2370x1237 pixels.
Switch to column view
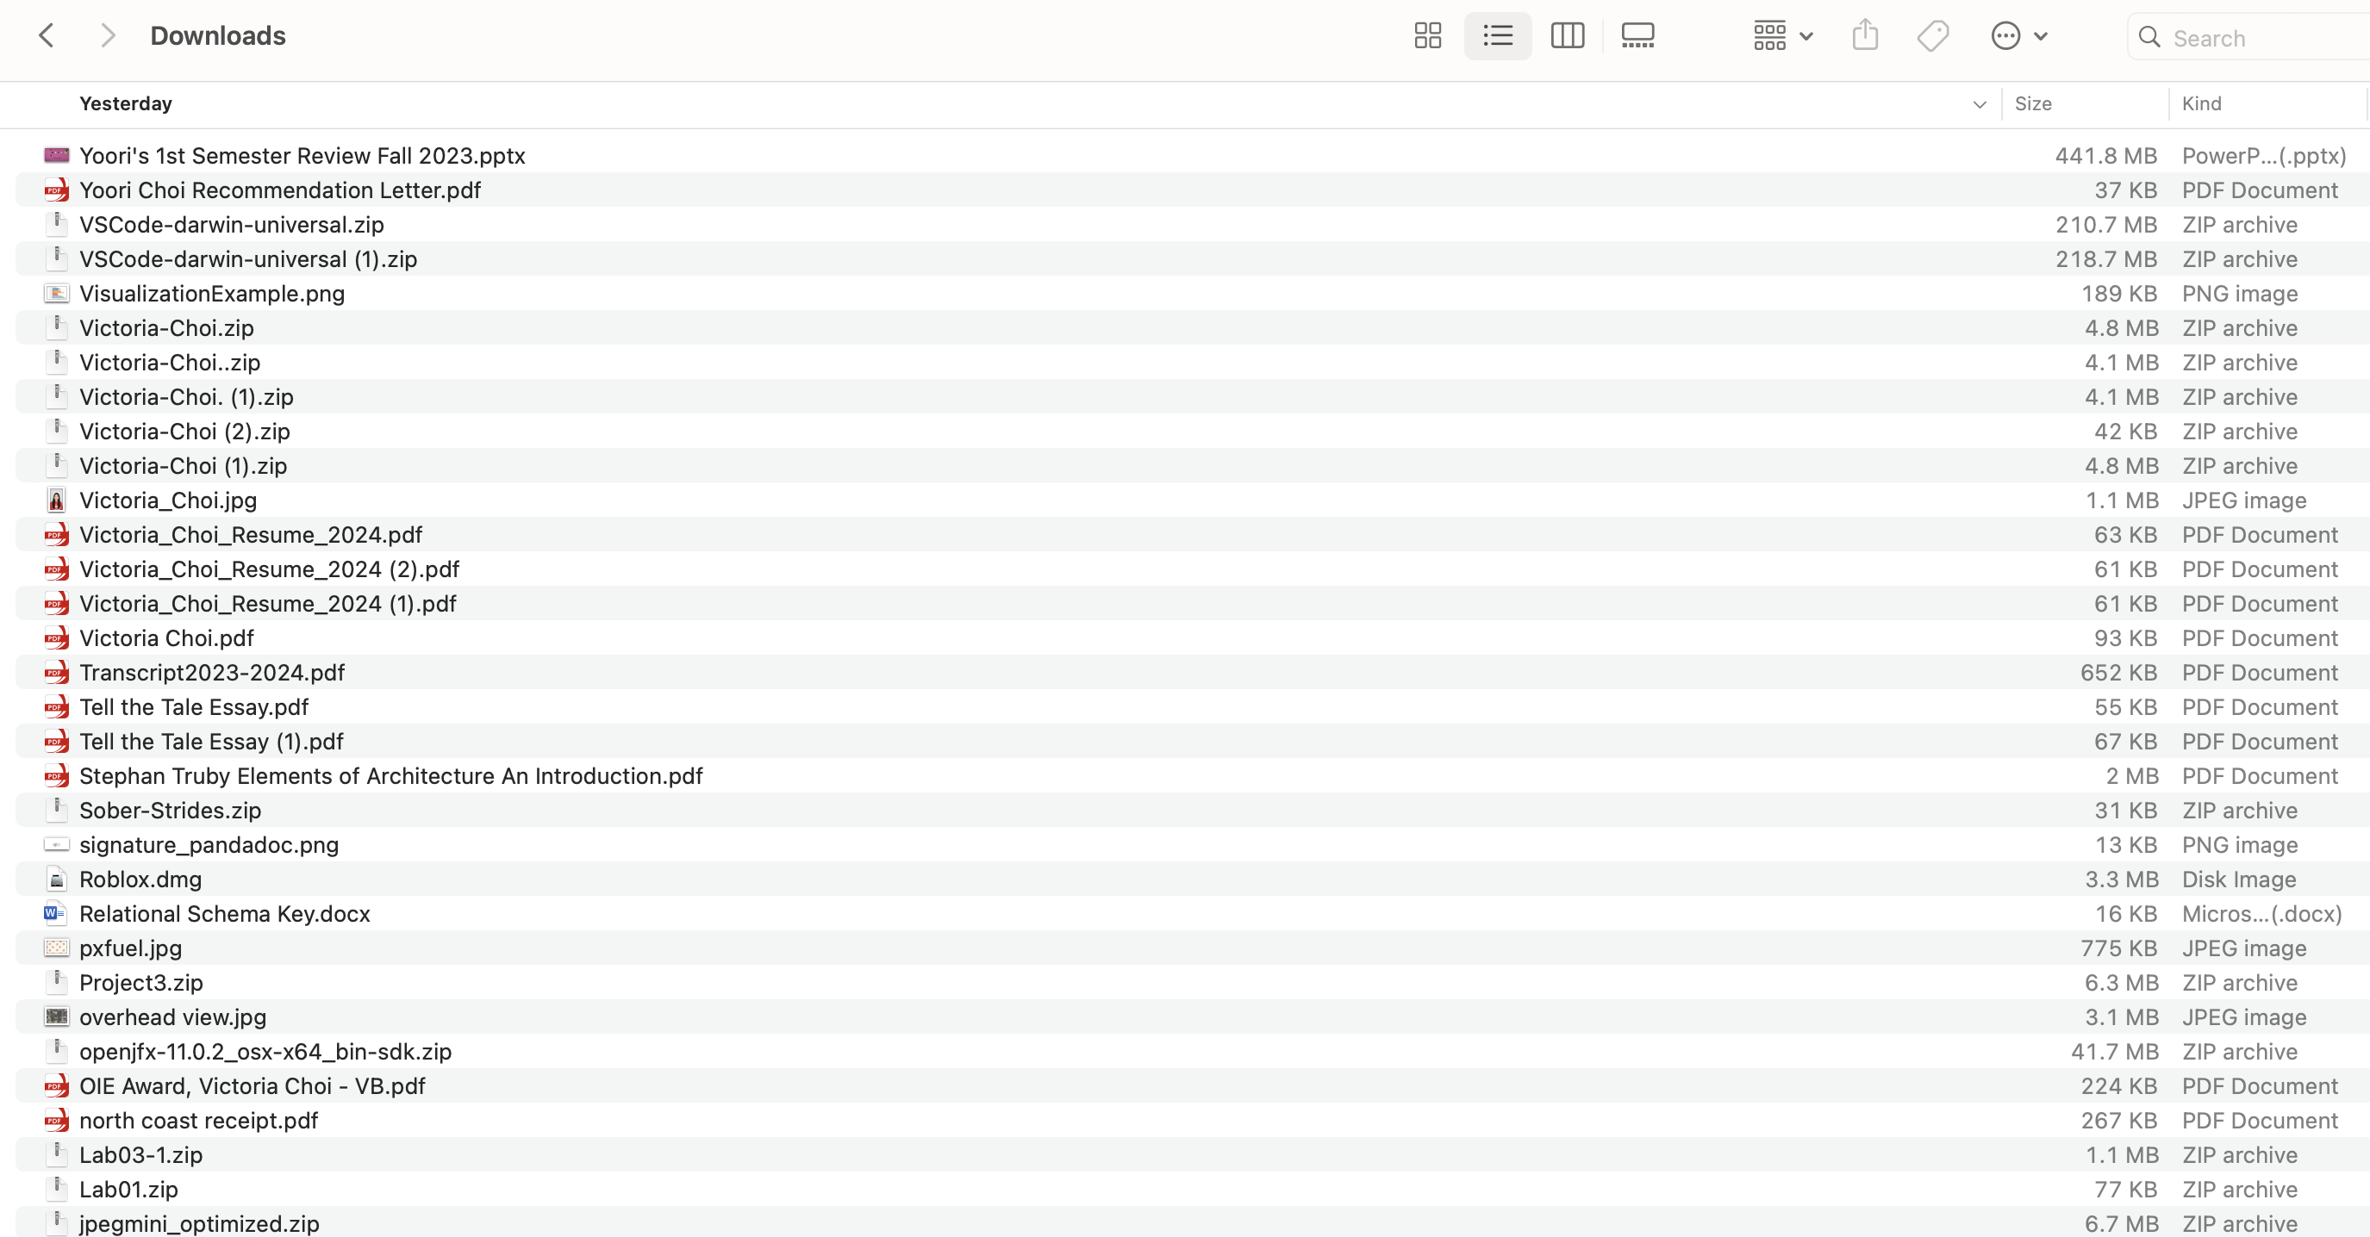point(1568,34)
